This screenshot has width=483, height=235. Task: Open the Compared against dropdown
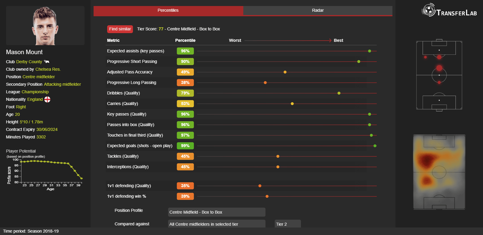coord(217,224)
